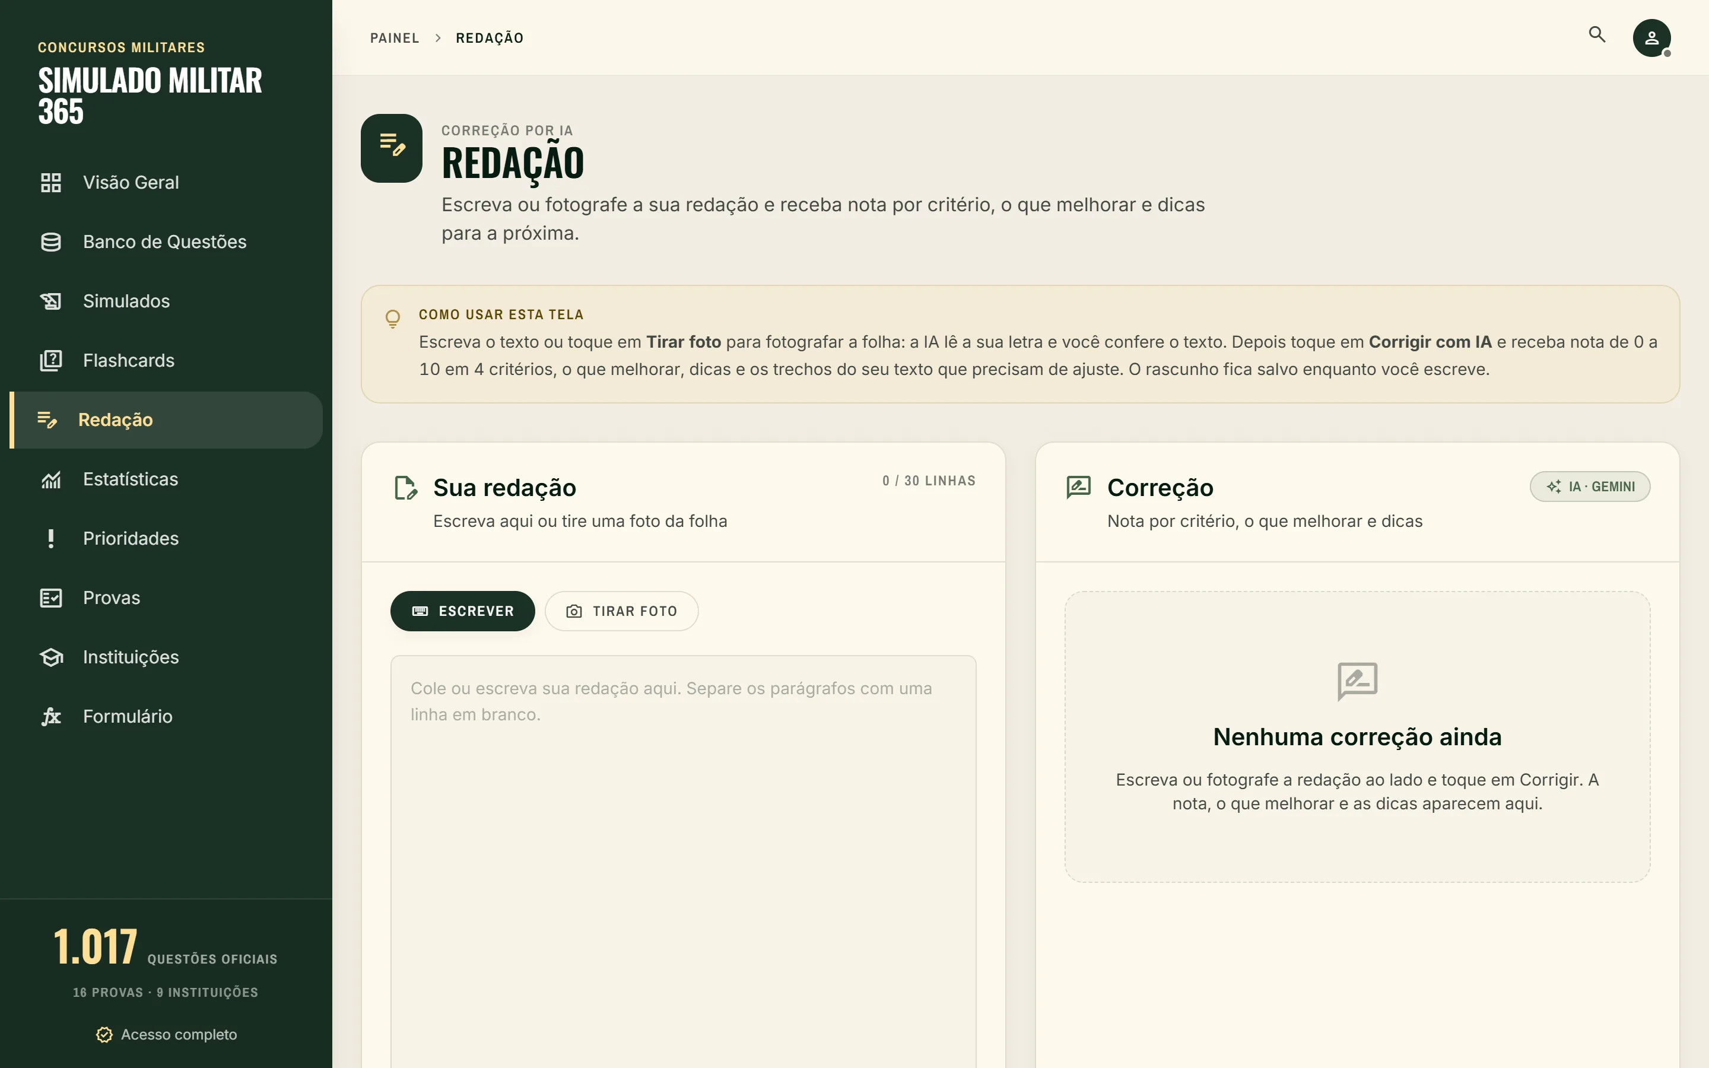Click into the essay text area
This screenshot has height=1068, width=1709.
[683, 862]
